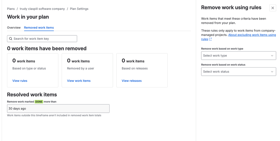Click the work type dropdown chevron
280x141 pixels.
point(272,56)
